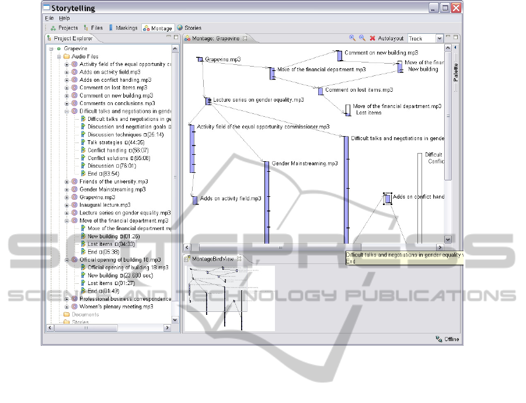This screenshot has height=403, width=526.
Task: Click the Autolayout button
Action: click(391, 39)
